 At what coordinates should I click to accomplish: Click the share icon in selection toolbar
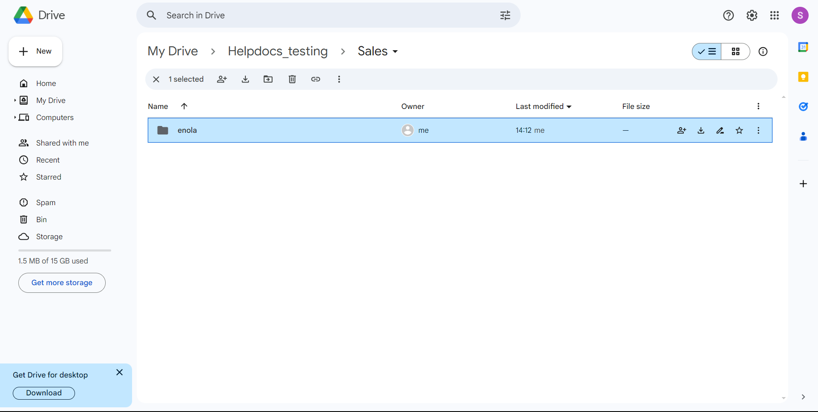[222, 79]
